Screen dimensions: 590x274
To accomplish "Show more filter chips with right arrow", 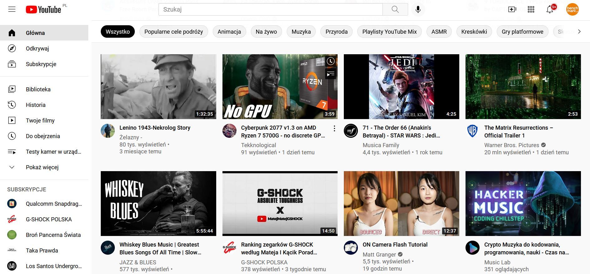I will click(x=579, y=31).
